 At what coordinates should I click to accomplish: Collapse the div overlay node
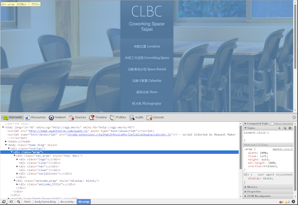tap(9, 149)
